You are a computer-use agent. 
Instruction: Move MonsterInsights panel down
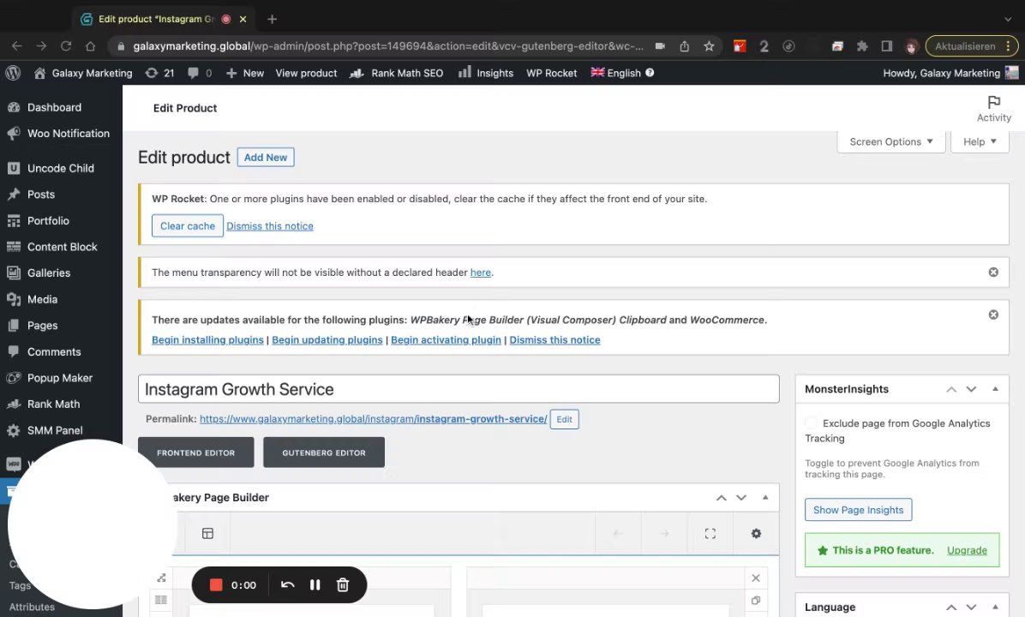click(x=971, y=389)
